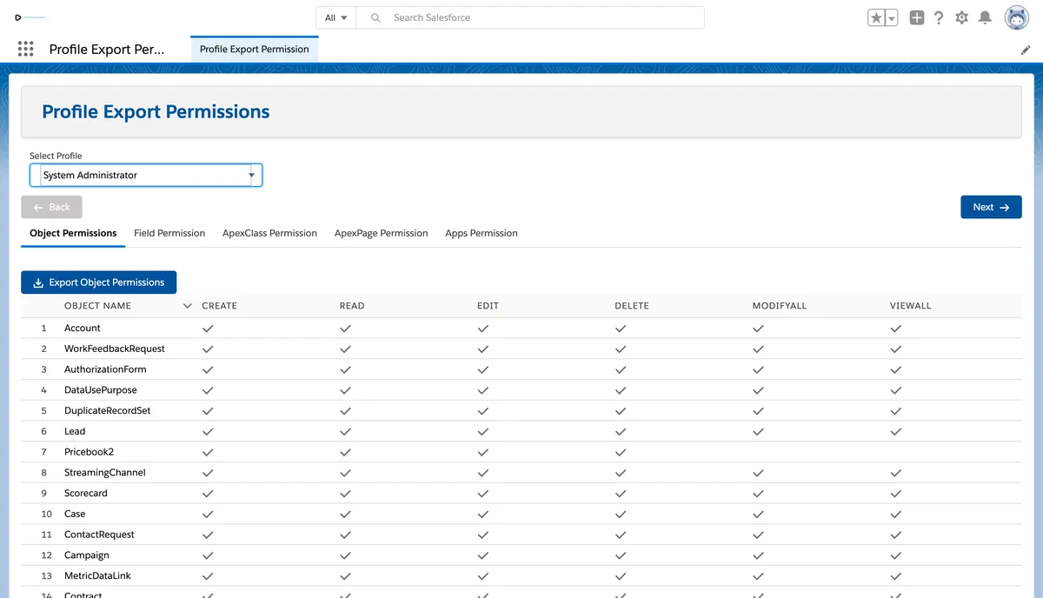Switch to the ApexPage Permission tab
1043x598 pixels.
[382, 233]
